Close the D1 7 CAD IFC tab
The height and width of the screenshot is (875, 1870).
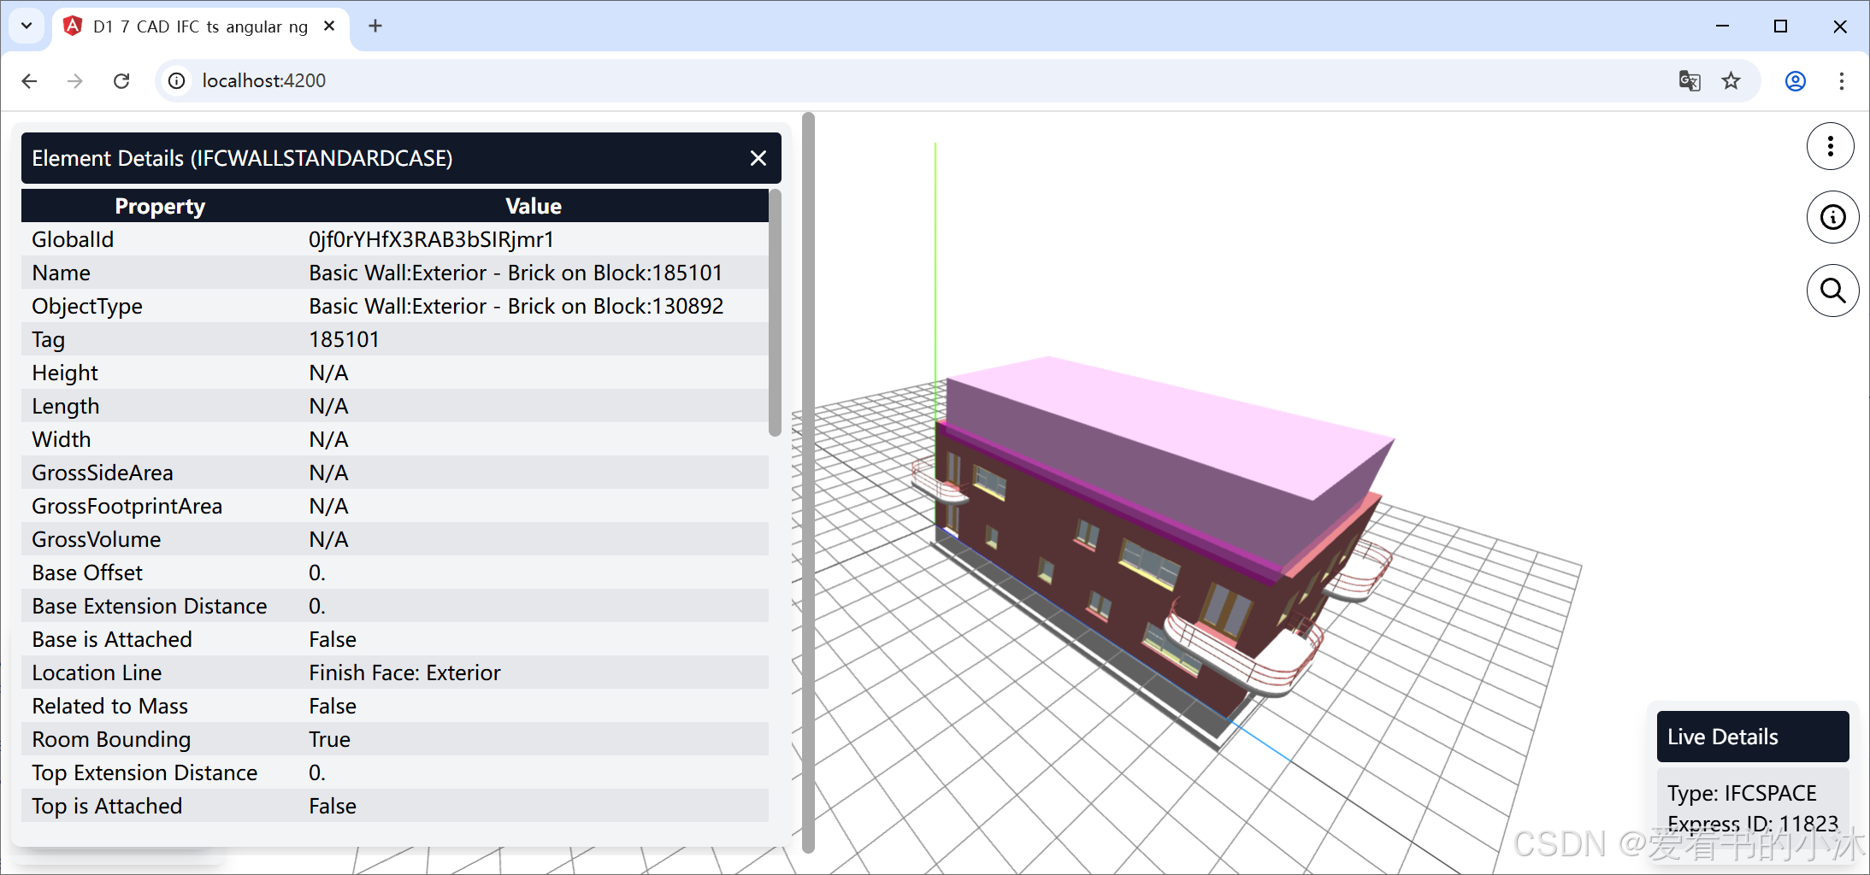coord(329,26)
